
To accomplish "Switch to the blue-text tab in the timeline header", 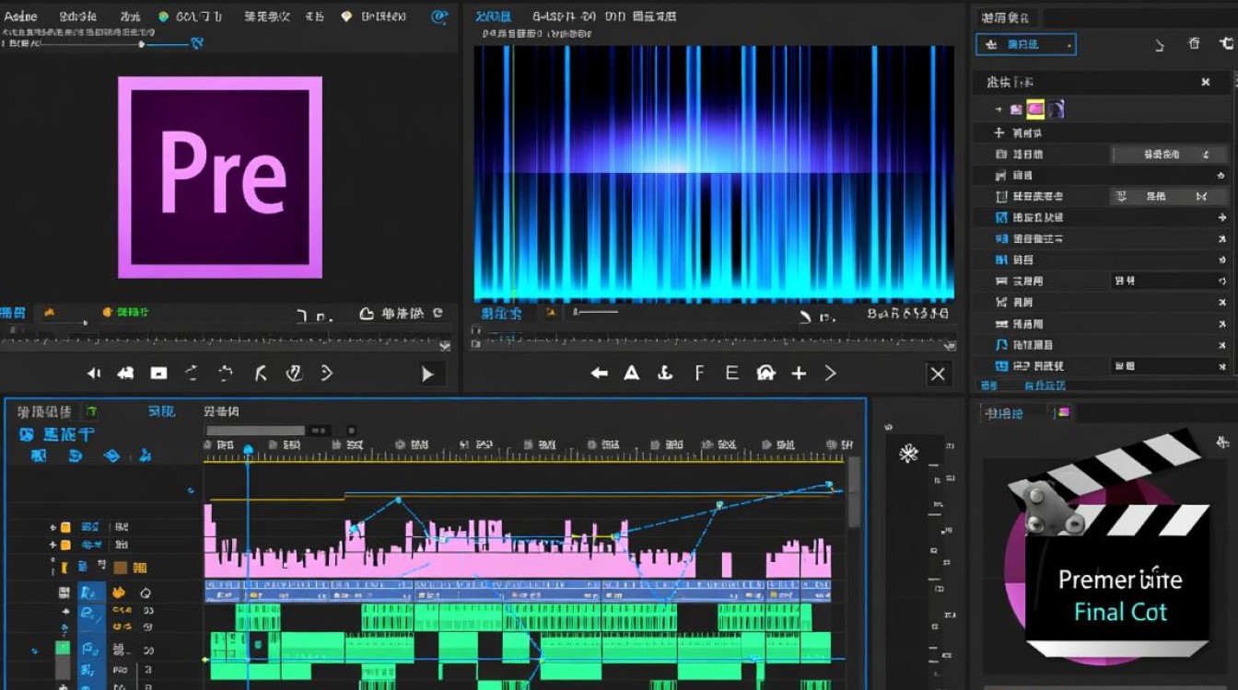I will 162,411.
